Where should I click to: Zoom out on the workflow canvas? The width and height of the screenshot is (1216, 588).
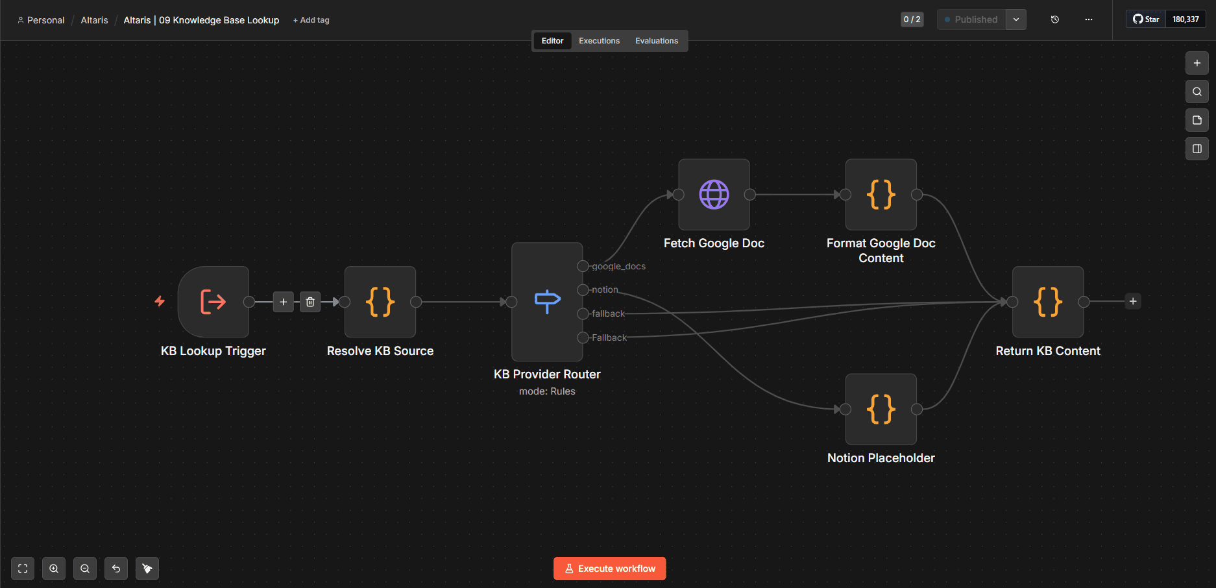point(85,568)
